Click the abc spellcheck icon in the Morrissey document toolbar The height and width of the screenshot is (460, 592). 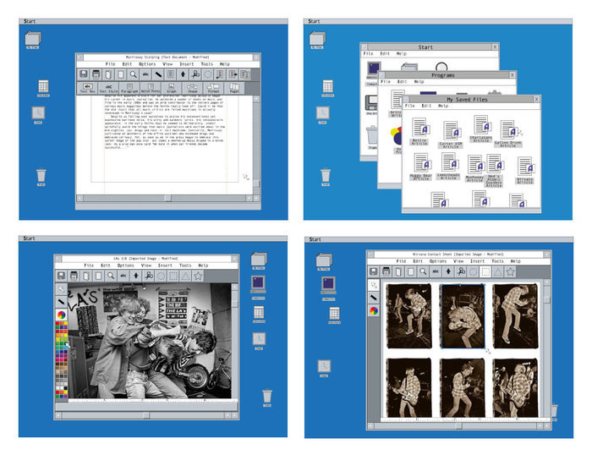coord(145,74)
